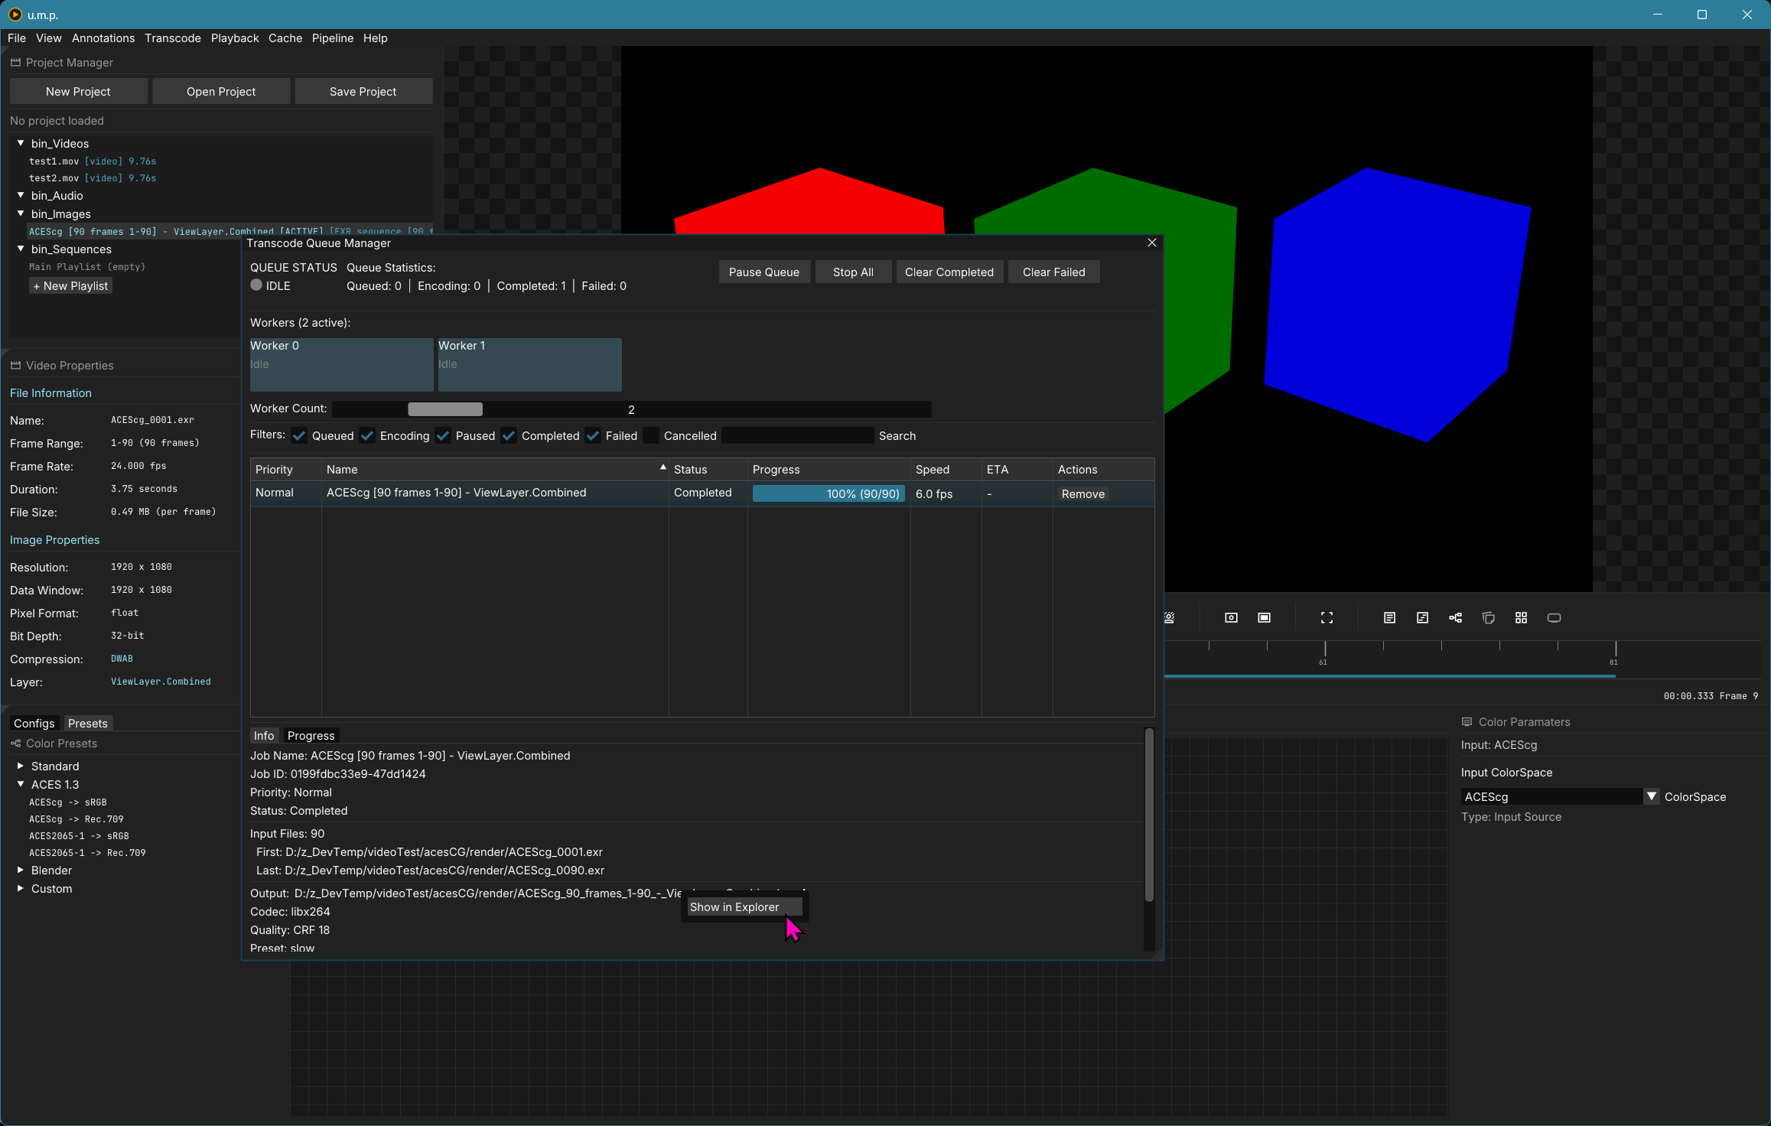Switch to the Progress tab
The image size is (1771, 1126).
click(x=311, y=735)
